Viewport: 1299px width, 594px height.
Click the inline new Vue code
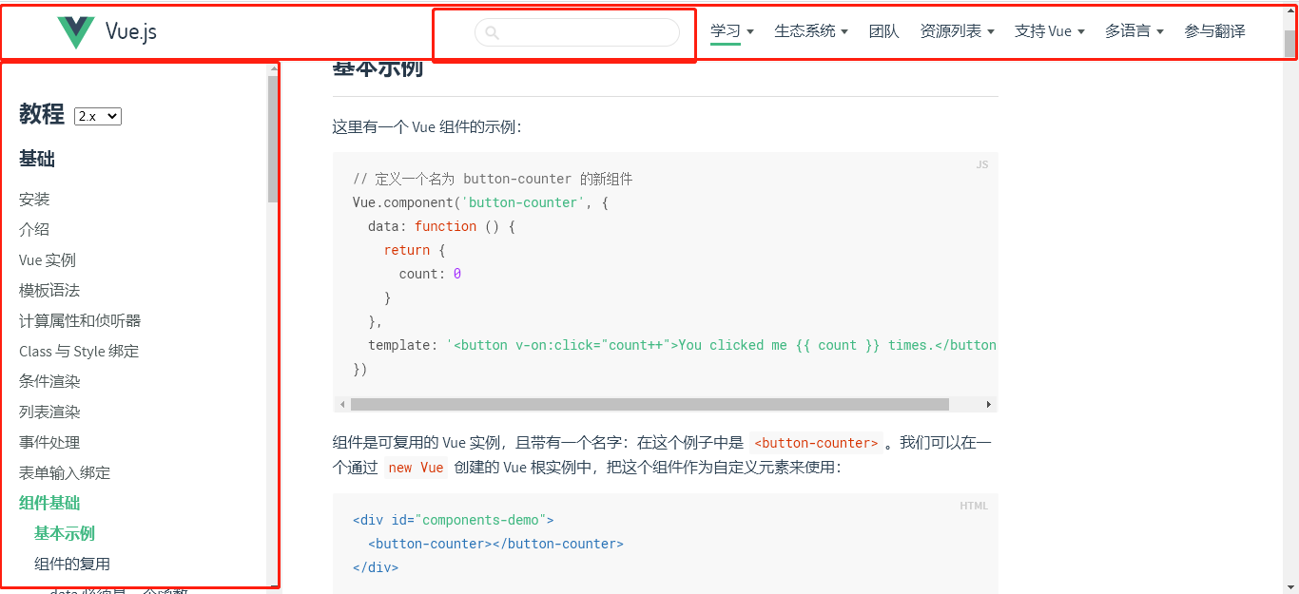coord(417,468)
